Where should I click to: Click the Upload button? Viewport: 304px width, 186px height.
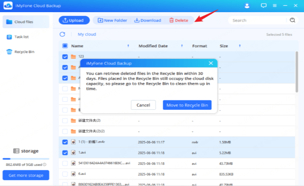pyautogui.click(x=74, y=20)
